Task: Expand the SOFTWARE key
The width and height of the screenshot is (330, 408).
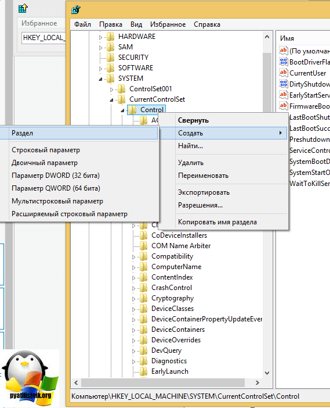Action: coord(100,69)
